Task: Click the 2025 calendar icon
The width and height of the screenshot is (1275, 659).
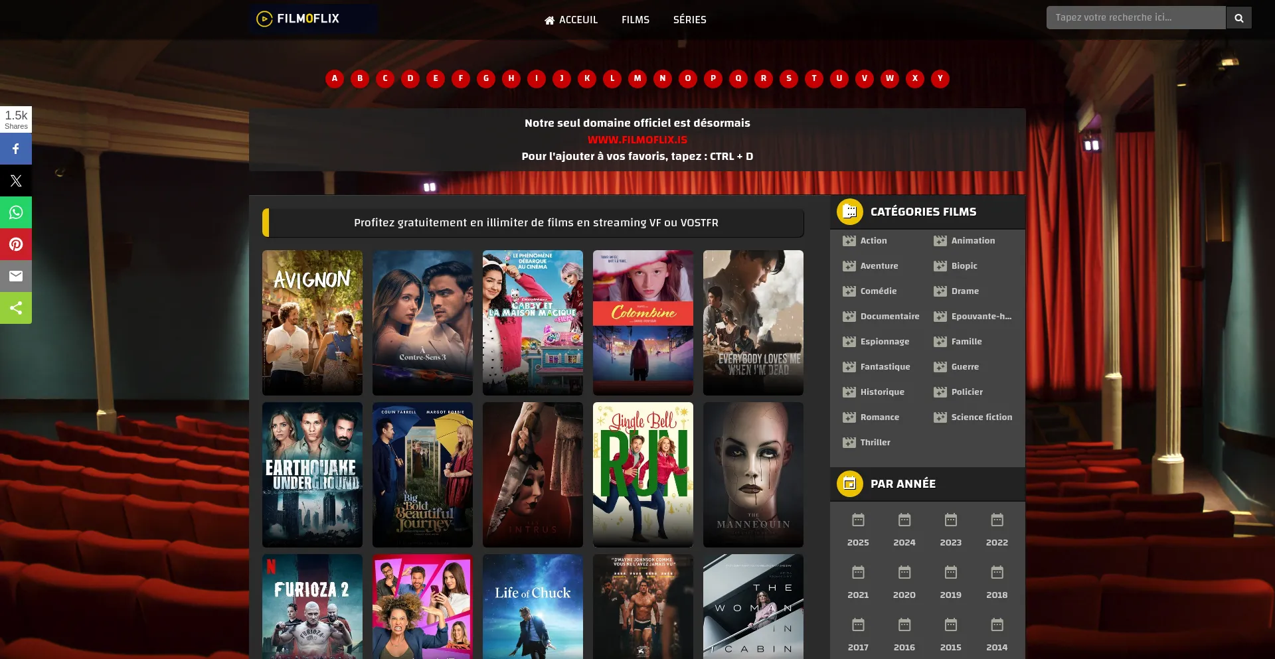Action: [858, 520]
